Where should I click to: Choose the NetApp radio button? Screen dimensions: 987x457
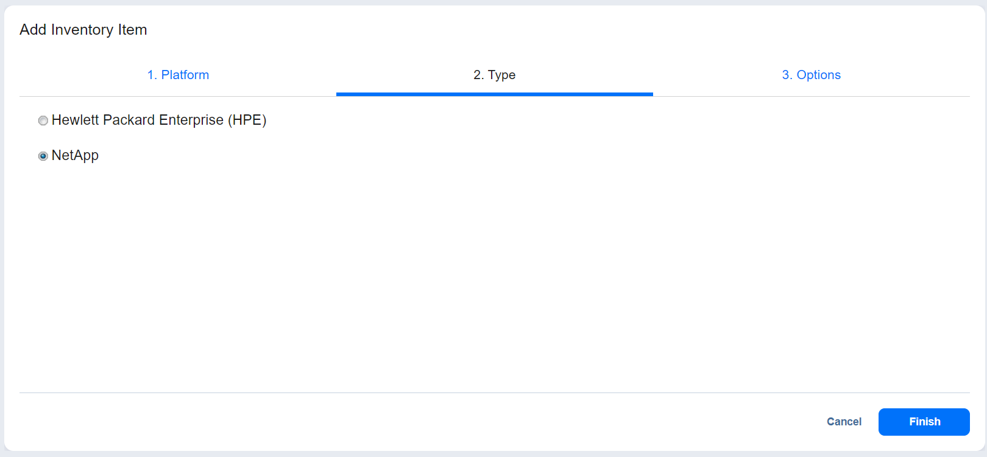point(43,156)
